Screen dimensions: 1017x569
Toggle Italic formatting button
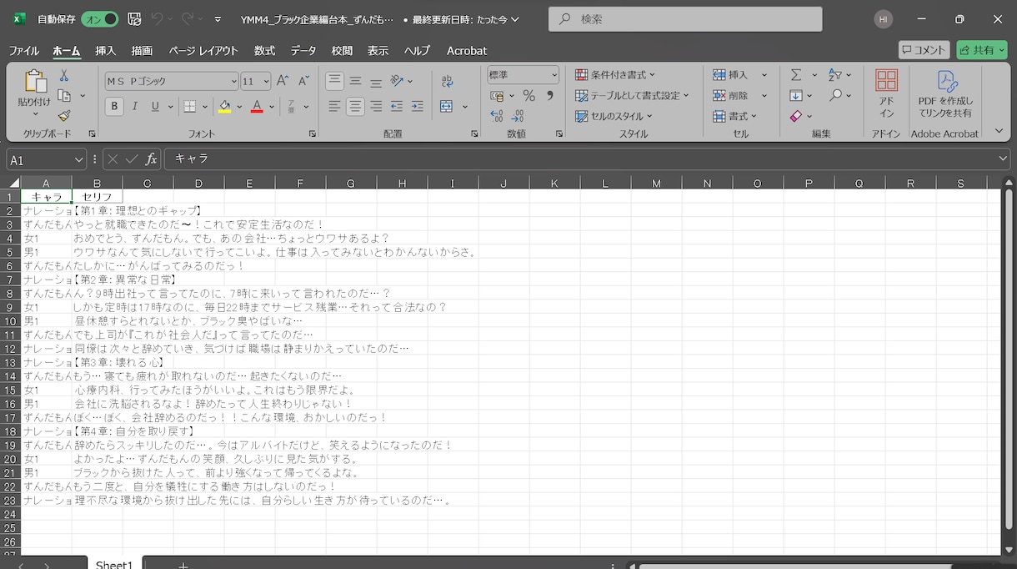(x=135, y=107)
